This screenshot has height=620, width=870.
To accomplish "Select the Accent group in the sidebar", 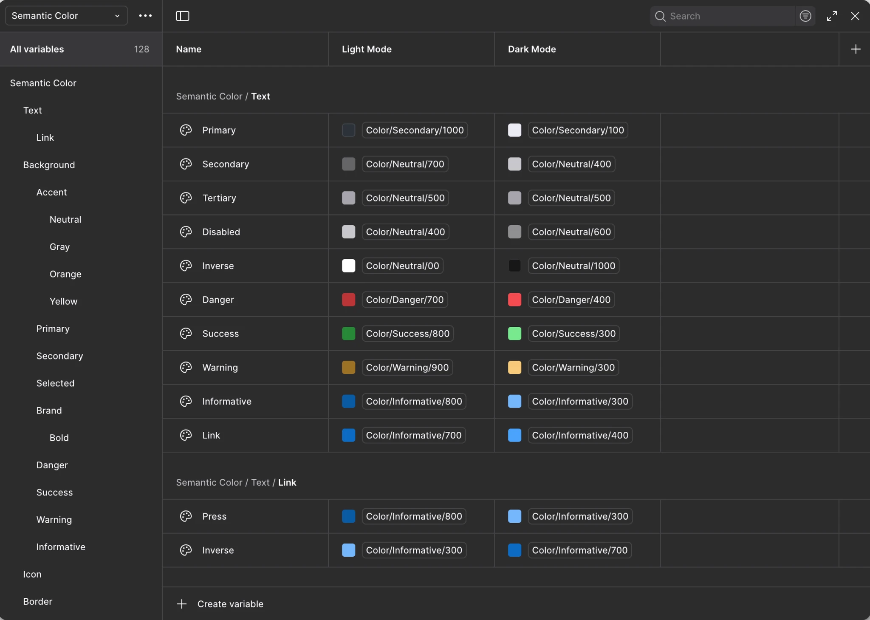I will click(51, 192).
